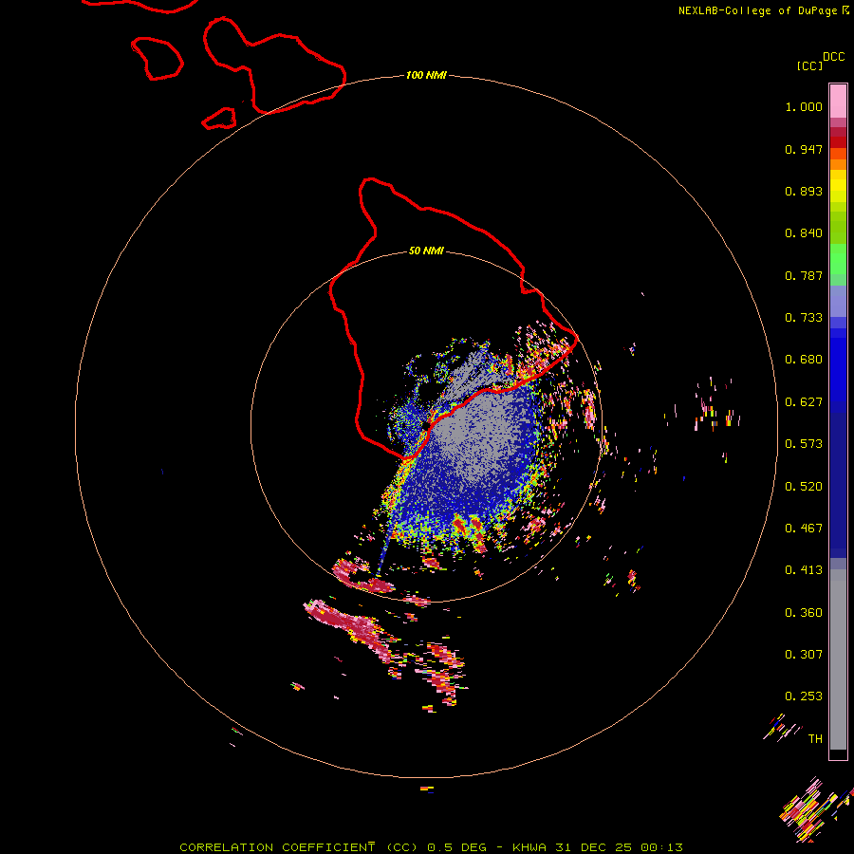Click the 0.893 legend value
Screen dimensions: 854x854
point(804,191)
